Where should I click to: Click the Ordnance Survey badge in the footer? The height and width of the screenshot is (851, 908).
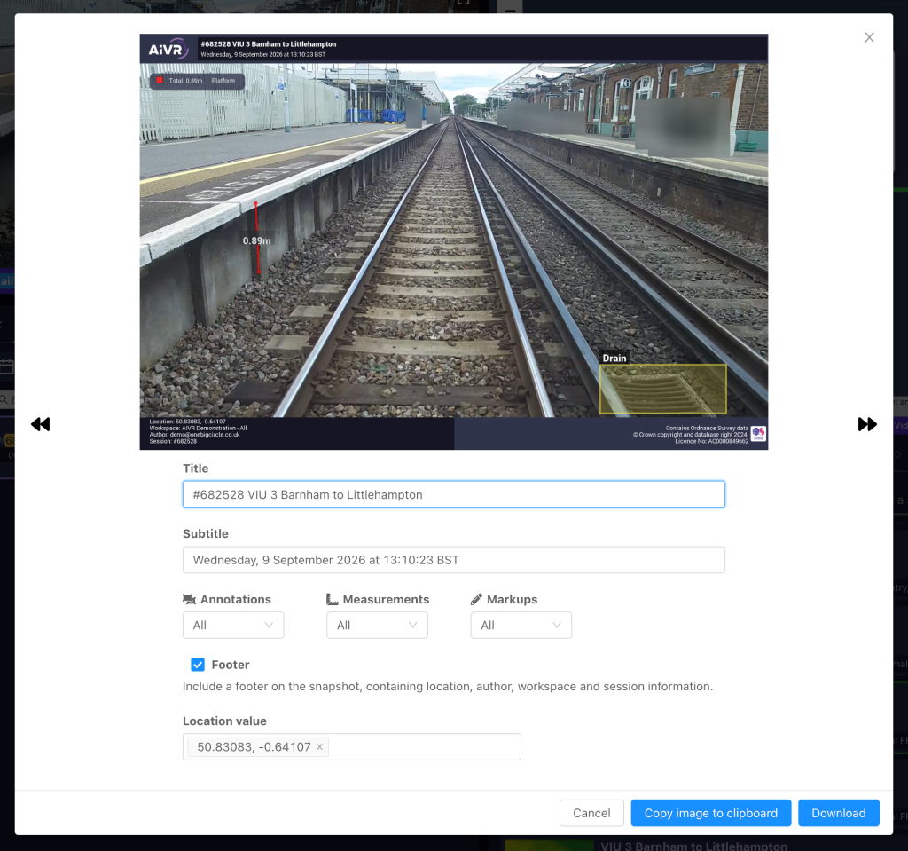[x=759, y=434]
